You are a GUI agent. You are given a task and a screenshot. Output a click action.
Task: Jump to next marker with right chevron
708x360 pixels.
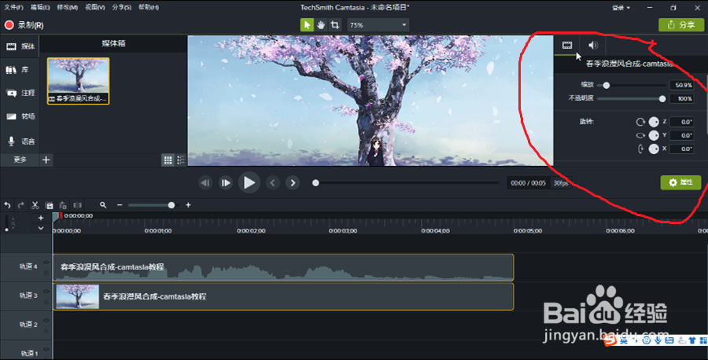click(293, 182)
